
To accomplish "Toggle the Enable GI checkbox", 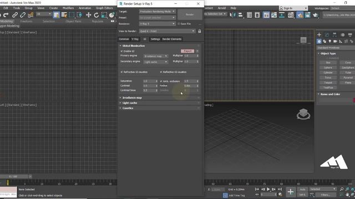I will click(x=121, y=51).
